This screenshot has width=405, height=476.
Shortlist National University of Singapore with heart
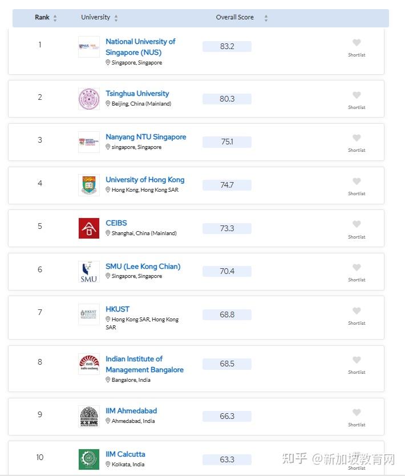pos(357,43)
